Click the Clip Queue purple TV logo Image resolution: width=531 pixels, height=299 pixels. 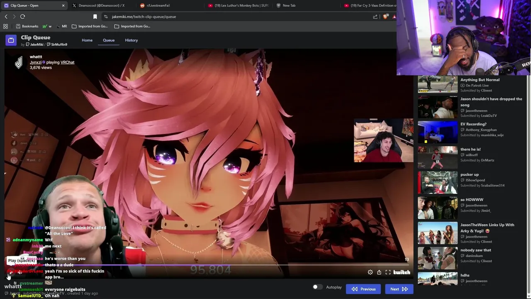click(11, 40)
